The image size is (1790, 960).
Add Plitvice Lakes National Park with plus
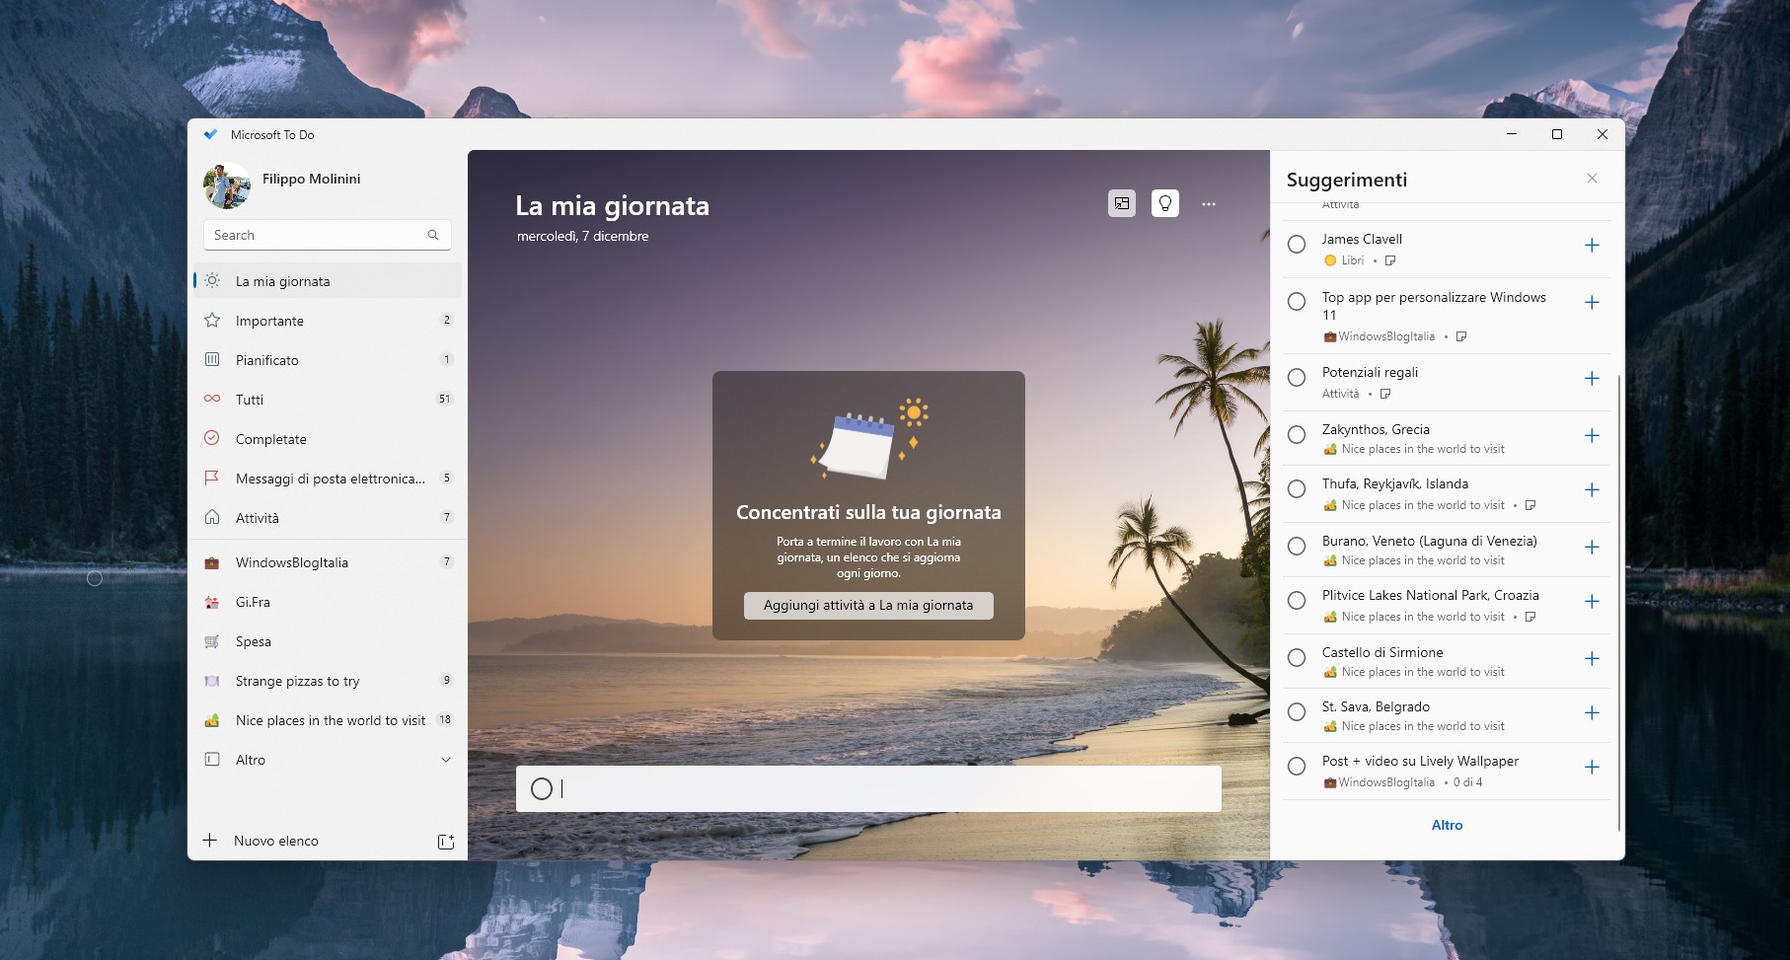click(x=1592, y=602)
